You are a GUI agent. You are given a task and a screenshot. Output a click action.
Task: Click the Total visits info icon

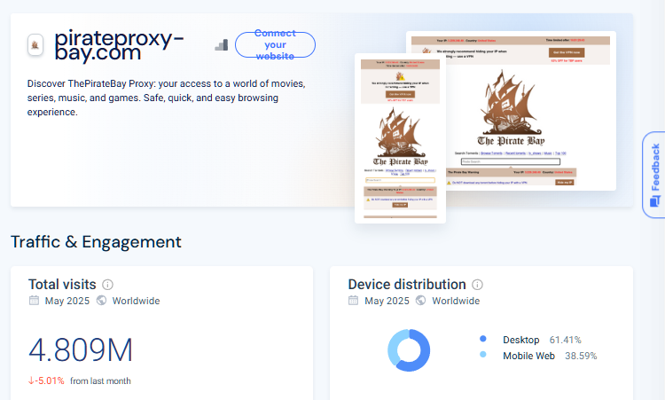(107, 285)
